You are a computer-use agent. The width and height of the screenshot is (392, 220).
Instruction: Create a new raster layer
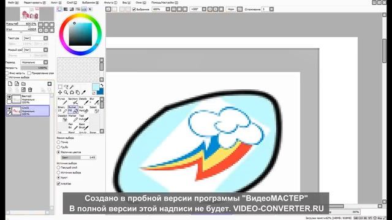10,84
